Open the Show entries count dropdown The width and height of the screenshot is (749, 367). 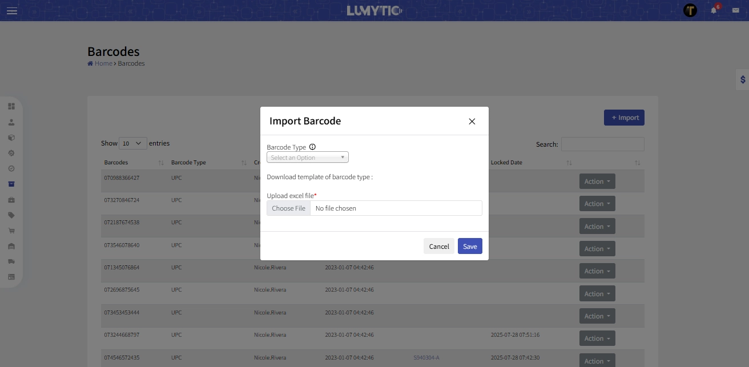[x=132, y=143]
